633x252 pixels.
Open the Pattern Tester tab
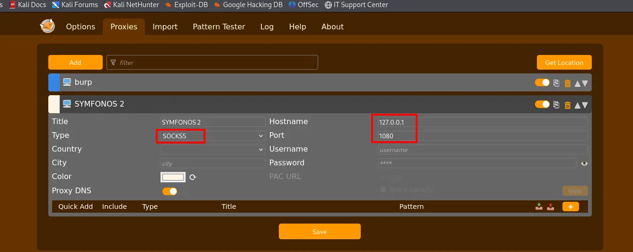click(219, 27)
